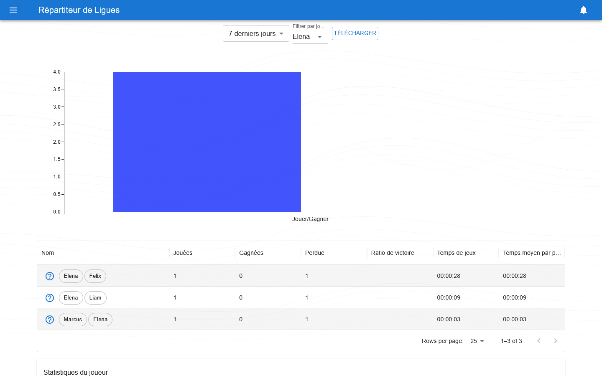This screenshot has width=602, height=376.
Task: Click the notifications bell icon
Action: pyautogui.click(x=584, y=10)
